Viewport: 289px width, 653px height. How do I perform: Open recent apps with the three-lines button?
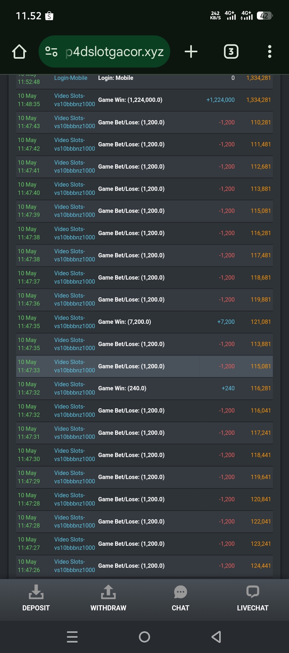pos(72,637)
